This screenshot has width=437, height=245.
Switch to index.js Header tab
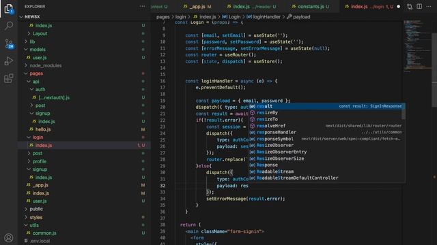coord(251,6)
